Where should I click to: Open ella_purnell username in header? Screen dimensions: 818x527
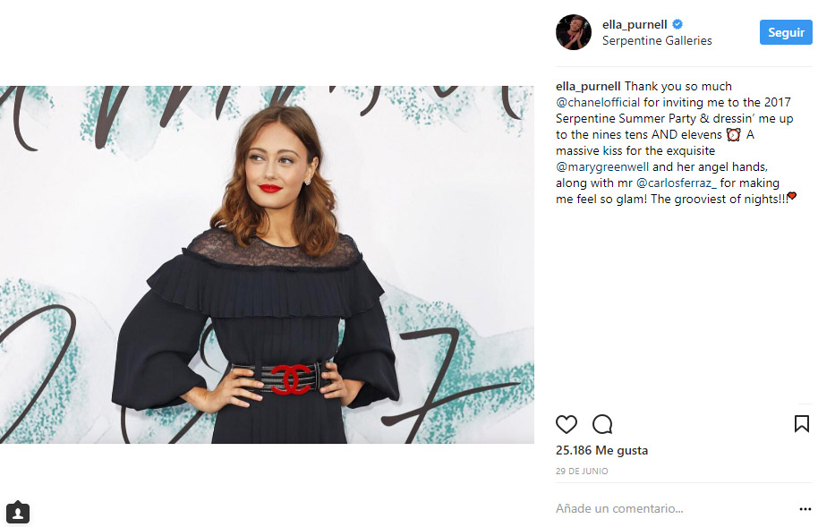635,24
